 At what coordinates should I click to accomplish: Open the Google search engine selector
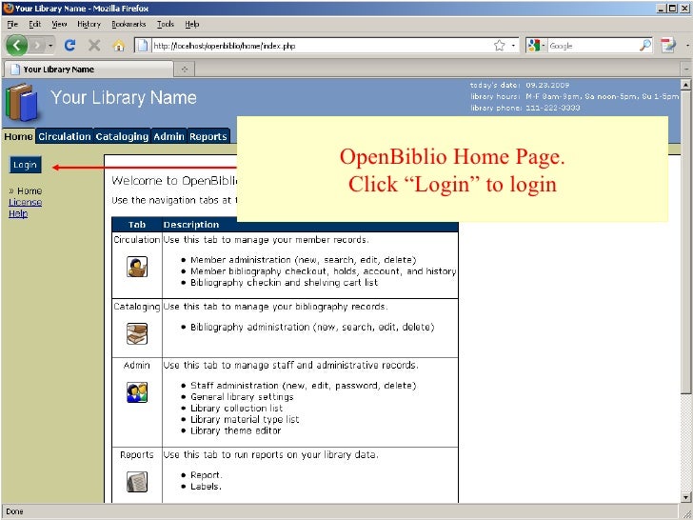(x=536, y=46)
